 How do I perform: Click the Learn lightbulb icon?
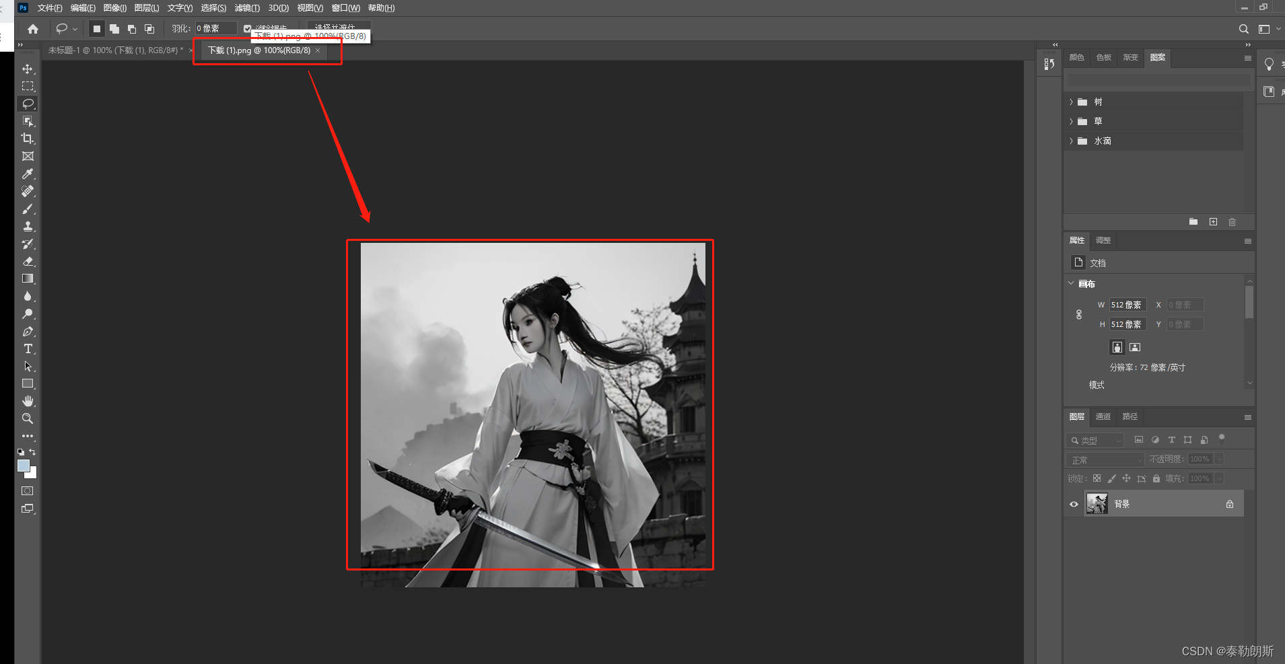[x=1269, y=64]
